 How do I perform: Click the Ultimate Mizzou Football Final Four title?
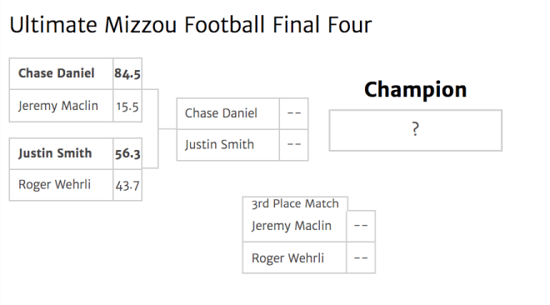(191, 25)
